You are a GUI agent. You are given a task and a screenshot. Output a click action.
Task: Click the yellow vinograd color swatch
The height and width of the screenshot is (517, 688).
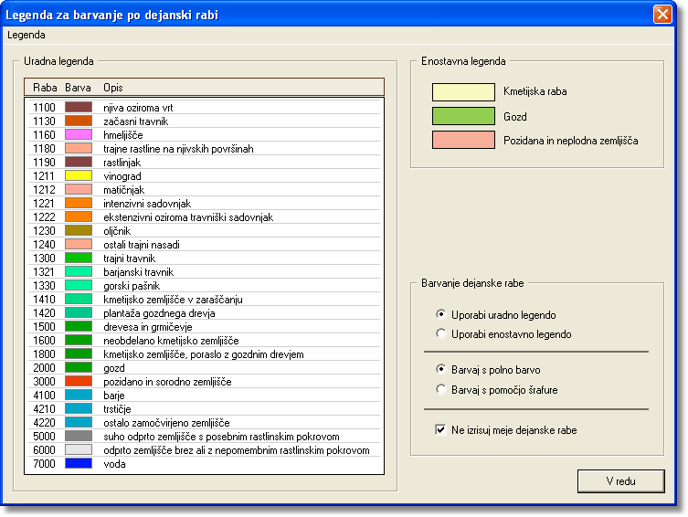pos(79,175)
